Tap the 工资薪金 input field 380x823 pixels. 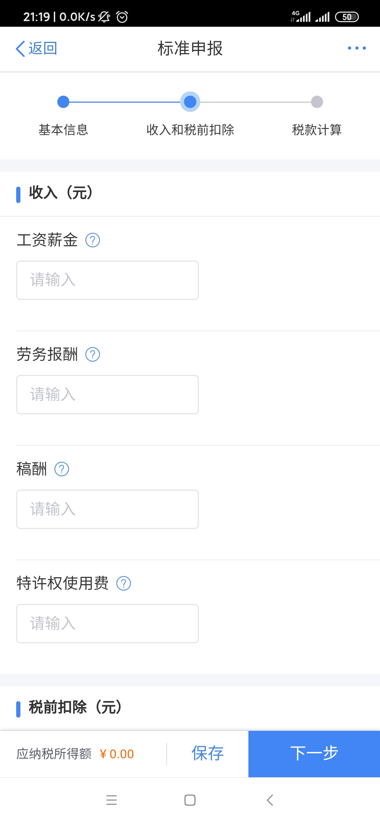coord(107,280)
